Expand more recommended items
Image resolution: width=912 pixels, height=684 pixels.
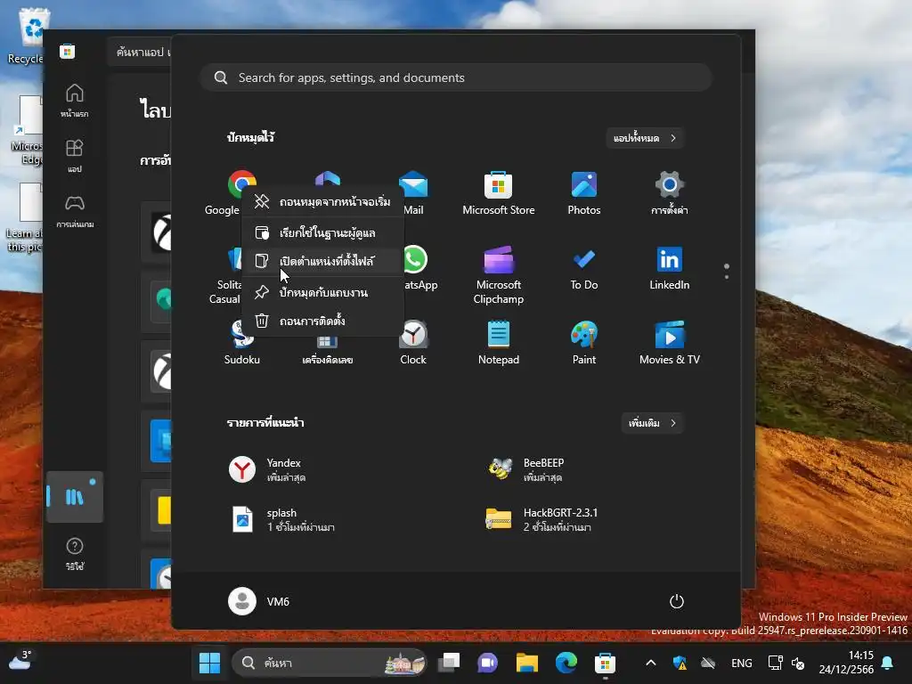tap(652, 423)
